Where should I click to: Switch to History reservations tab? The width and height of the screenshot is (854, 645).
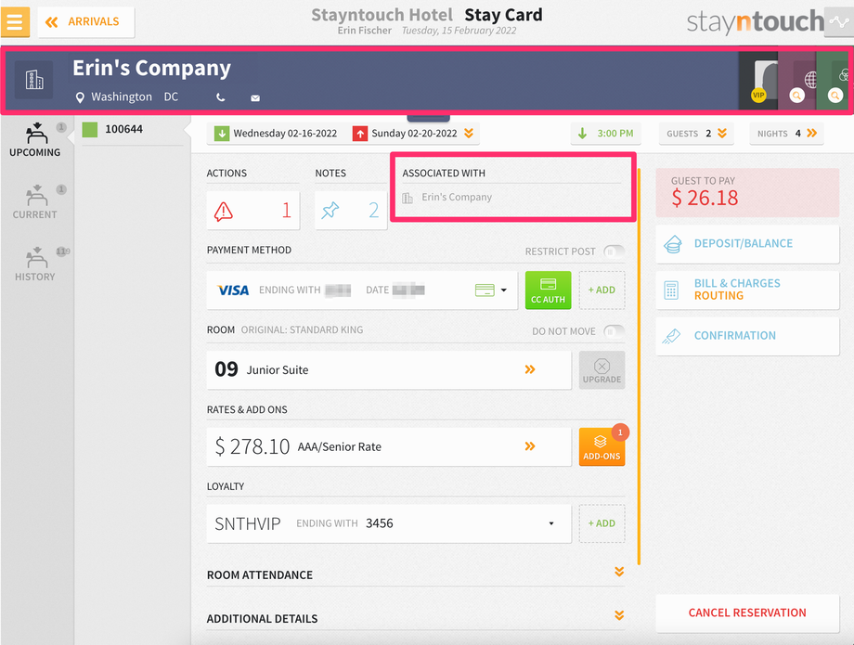[x=35, y=264]
